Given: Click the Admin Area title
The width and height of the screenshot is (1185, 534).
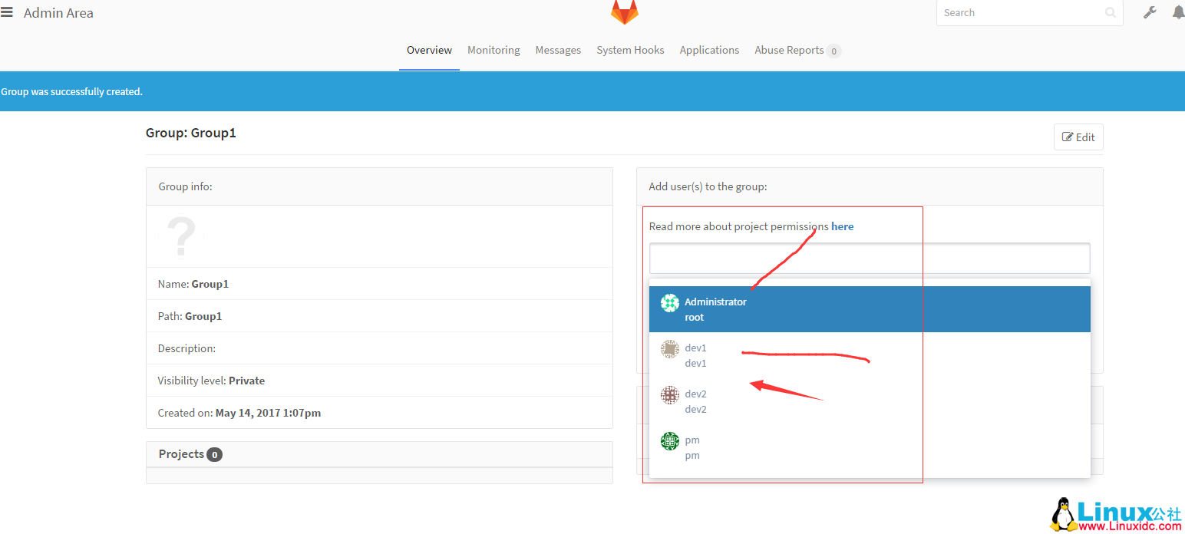Looking at the screenshot, I should pyautogui.click(x=58, y=13).
